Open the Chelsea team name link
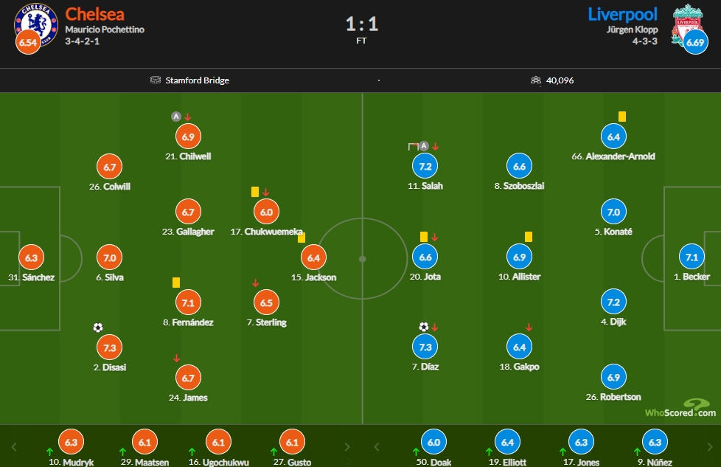The image size is (721, 467). point(94,14)
